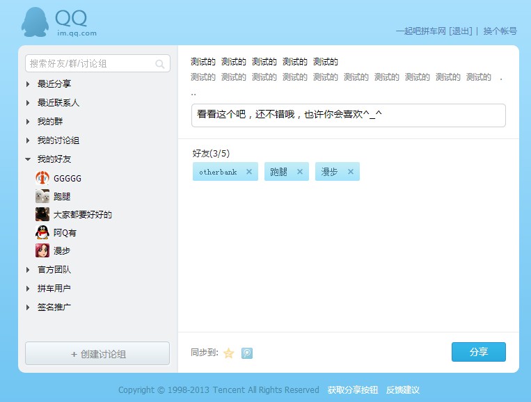Click the share message text field

[348, 115]
